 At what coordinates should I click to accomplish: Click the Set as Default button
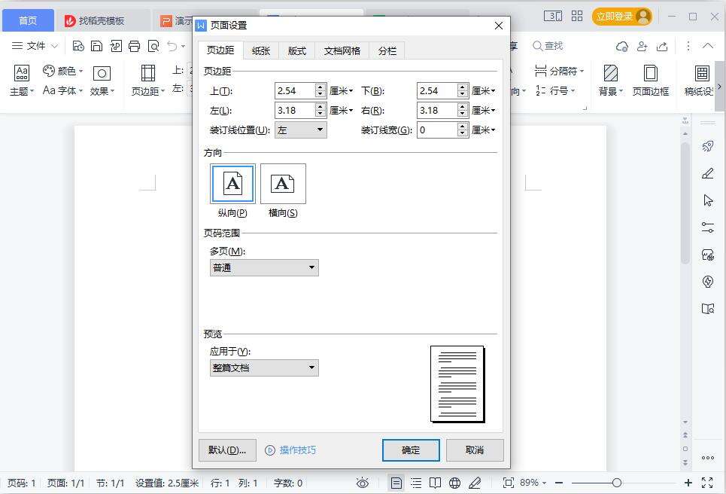[x=227, y=450]
